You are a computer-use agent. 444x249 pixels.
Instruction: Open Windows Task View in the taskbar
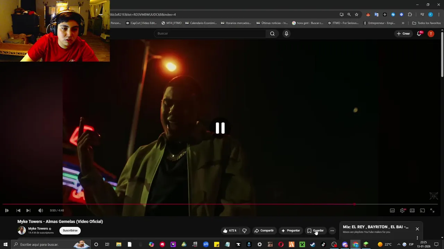coord(107,245)
